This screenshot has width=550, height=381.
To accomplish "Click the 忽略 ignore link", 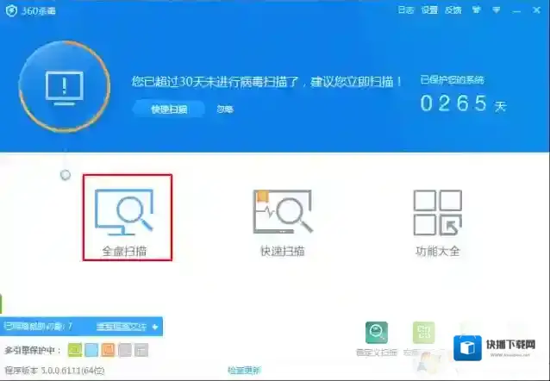I will (224, 109).
